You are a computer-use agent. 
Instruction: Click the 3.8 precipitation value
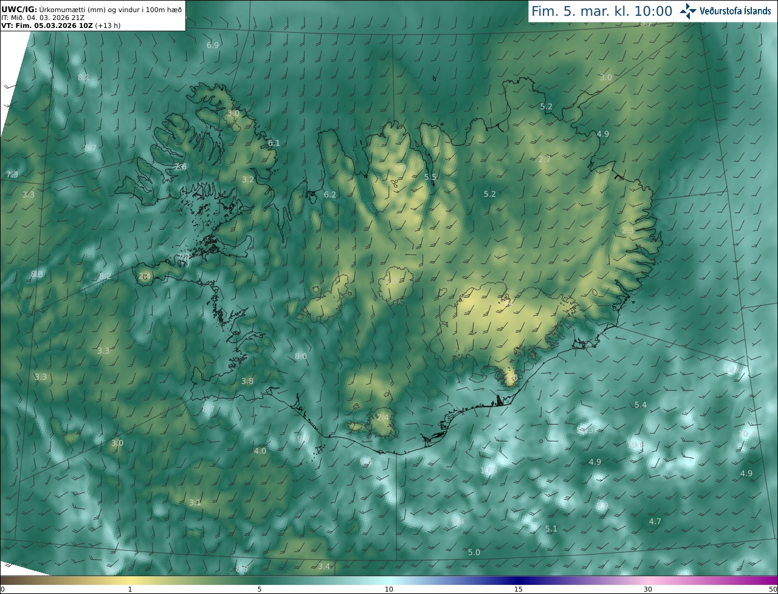(247, 381)
